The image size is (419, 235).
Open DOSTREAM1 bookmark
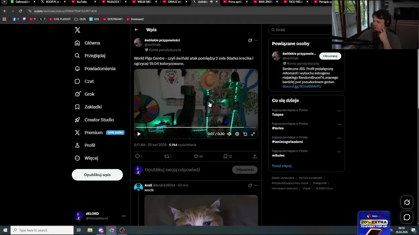(x=113, y=19)
